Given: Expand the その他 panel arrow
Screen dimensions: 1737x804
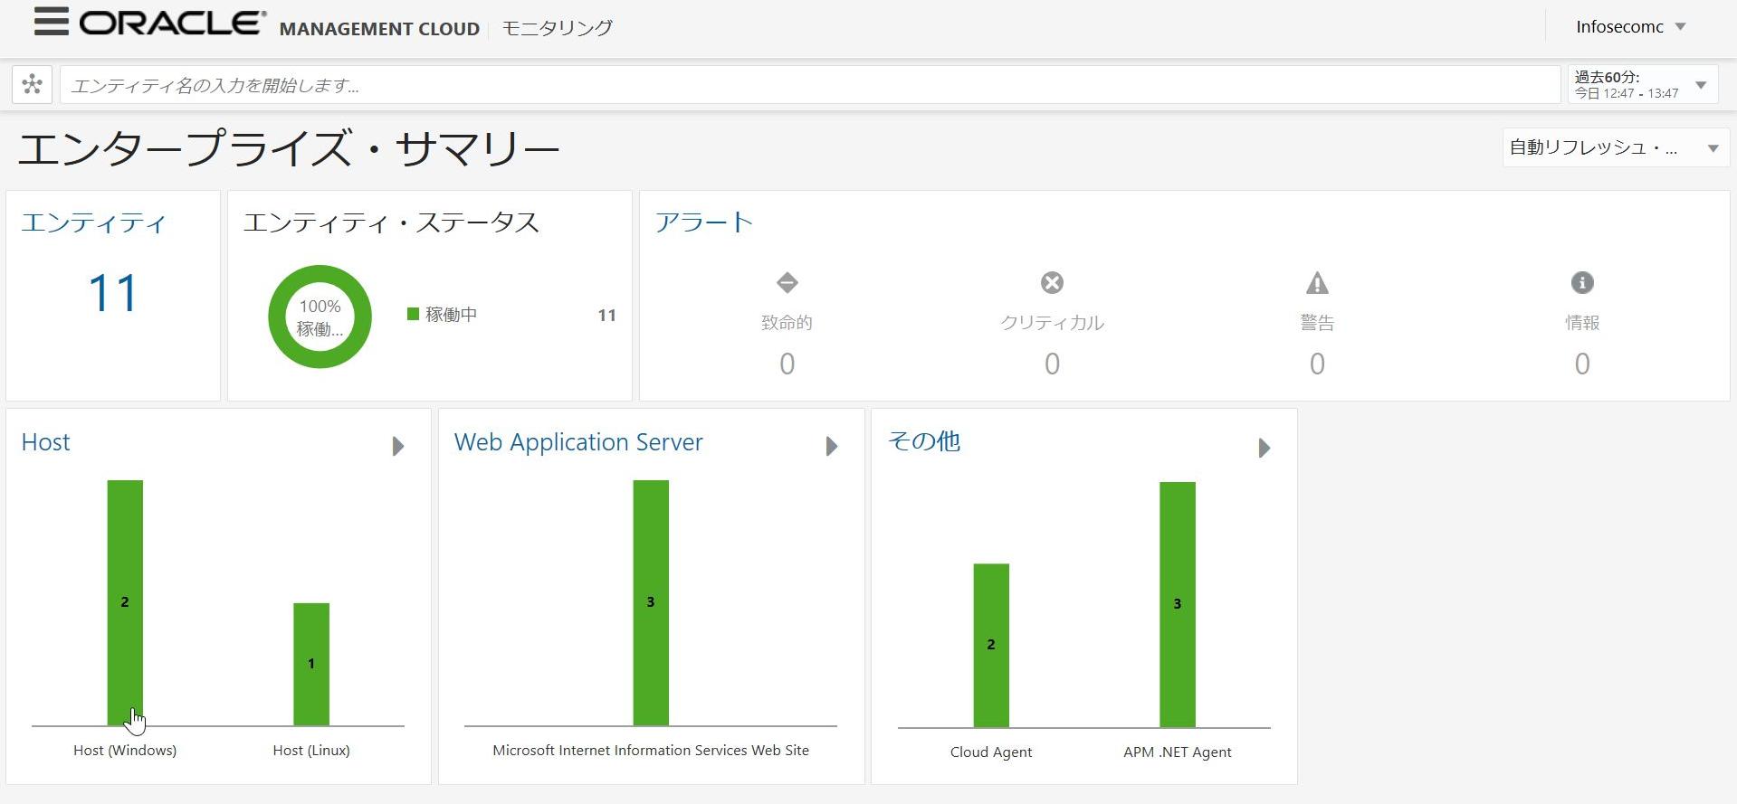Looking at the screenshot, I should tap(1265, 448).
